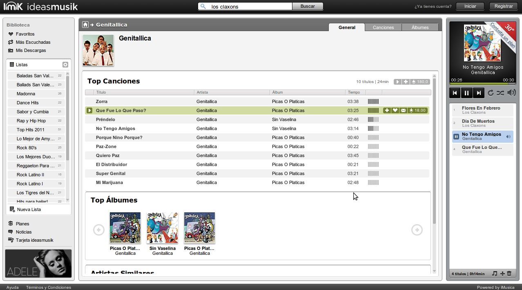Image resolution: width=522 pixels, height=290 pixels.
Task: Switch to the Álbumes tab
Action: (x=420, y=27)
